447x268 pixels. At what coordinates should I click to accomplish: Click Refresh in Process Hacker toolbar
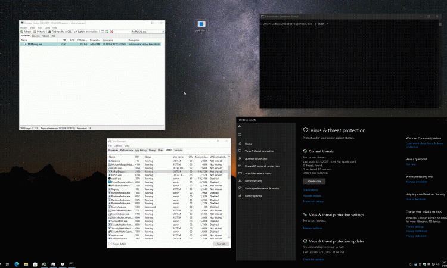pyautogui.click(x=26, y=32)
